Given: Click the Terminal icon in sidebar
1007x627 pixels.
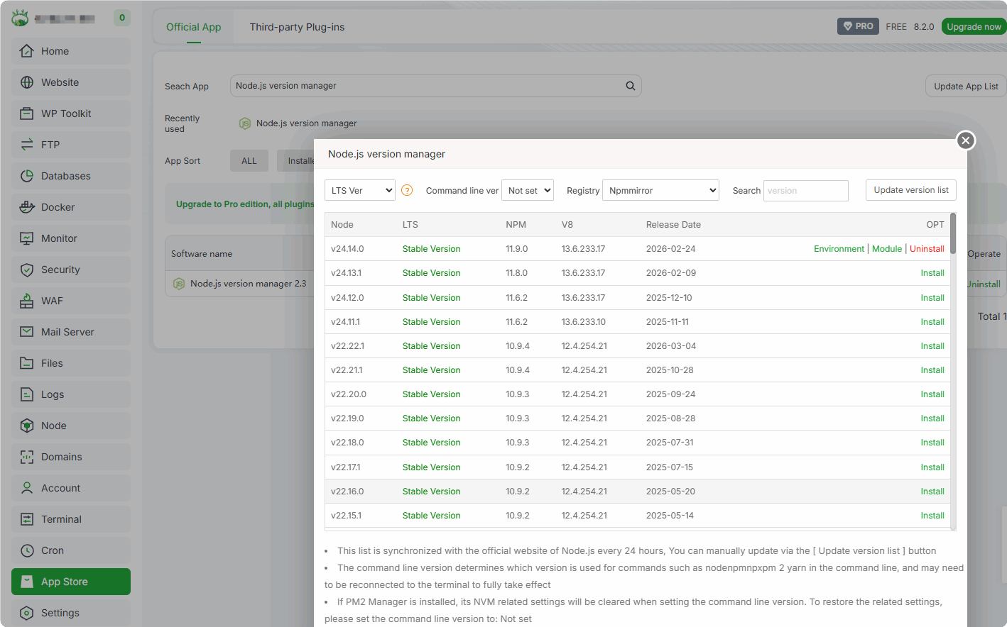Looking at the screenshot, I should (27, 519).
